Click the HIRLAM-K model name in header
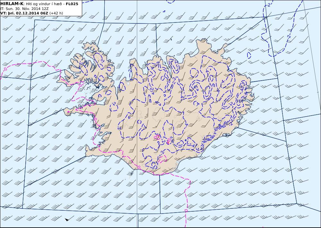Viewport: 321px width, 228px height. (x=12, y=4)
